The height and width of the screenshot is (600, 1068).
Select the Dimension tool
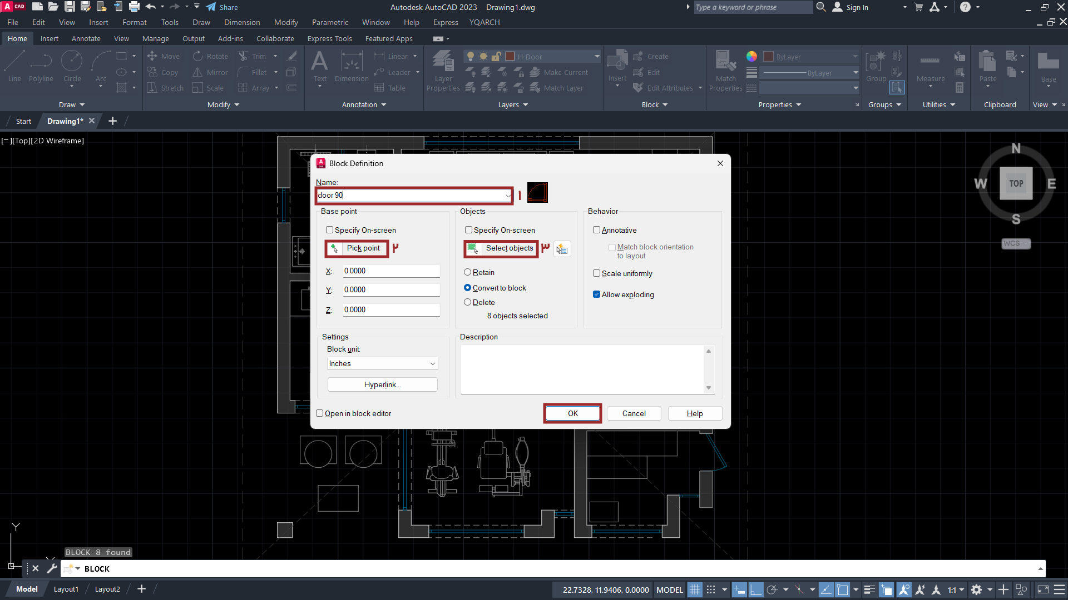click(352, 66)
